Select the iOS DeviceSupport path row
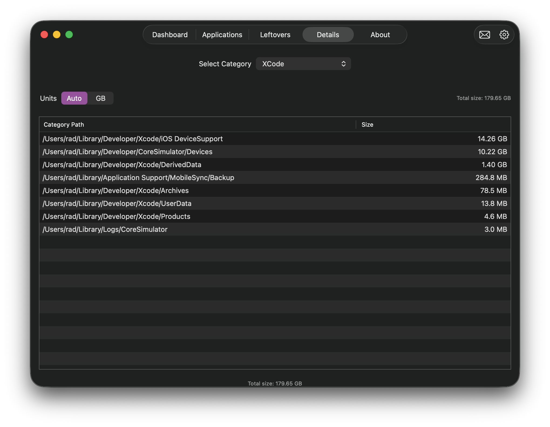The height and width of the screenshot is (427, 550). [x=275, y=139]
